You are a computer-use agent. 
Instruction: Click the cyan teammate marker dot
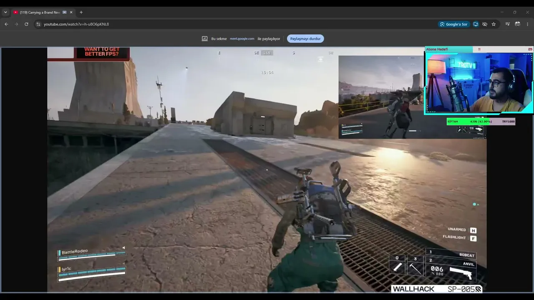pos(474,204)
